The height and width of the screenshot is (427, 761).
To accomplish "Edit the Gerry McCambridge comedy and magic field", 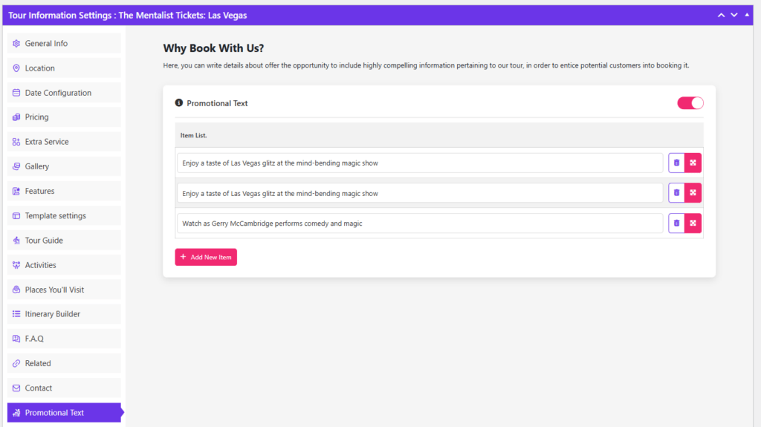I will (x=420, y=224).
